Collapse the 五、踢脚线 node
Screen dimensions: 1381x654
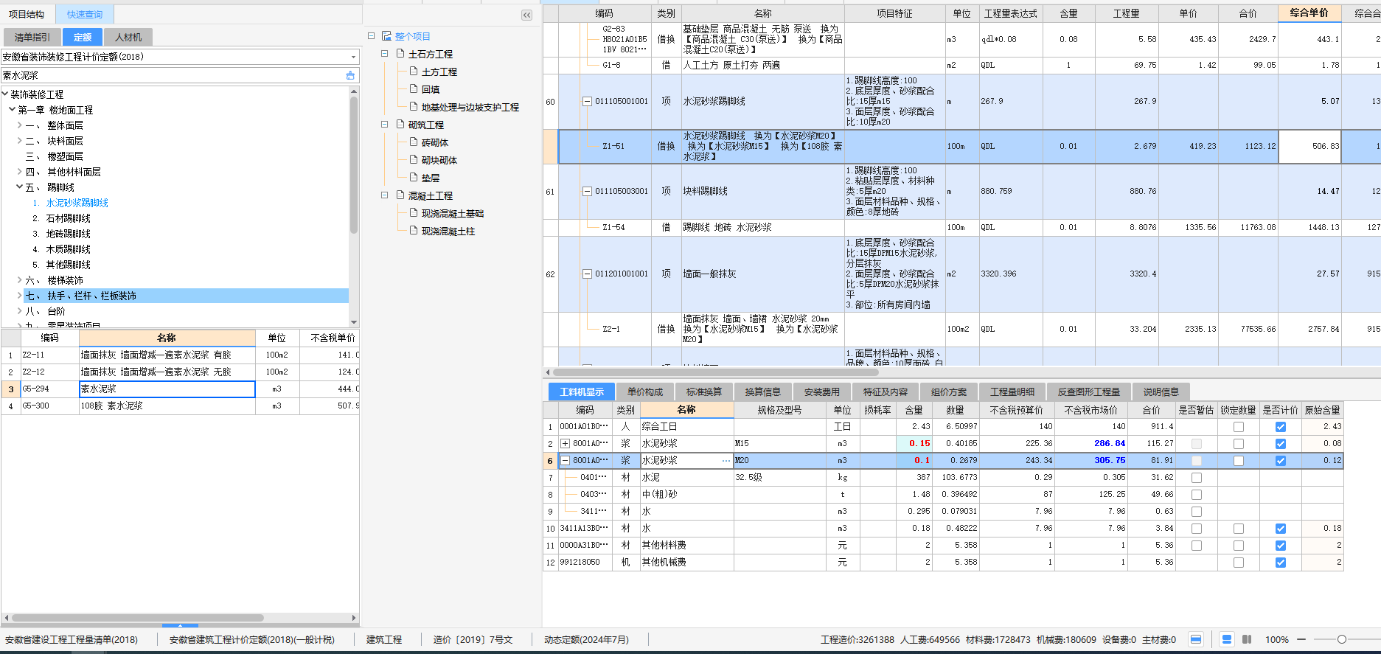tap(20, 187)
